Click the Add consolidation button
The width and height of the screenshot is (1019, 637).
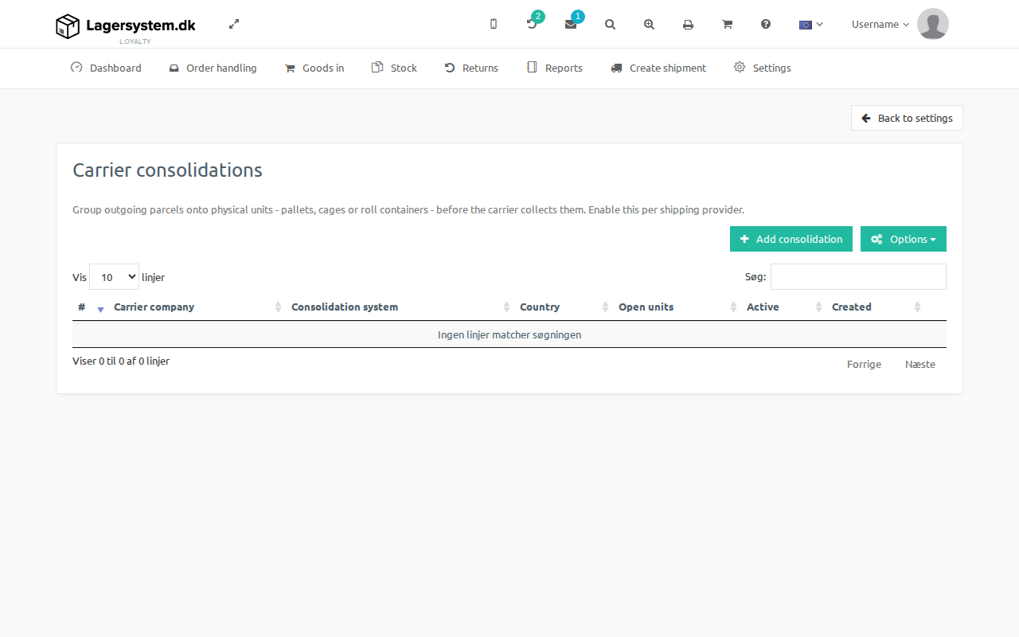pos(791,239)
